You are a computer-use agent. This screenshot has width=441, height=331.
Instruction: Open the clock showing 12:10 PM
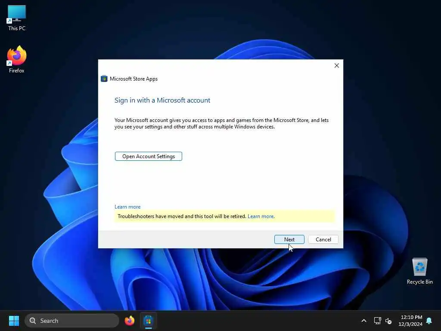[410, 321]
